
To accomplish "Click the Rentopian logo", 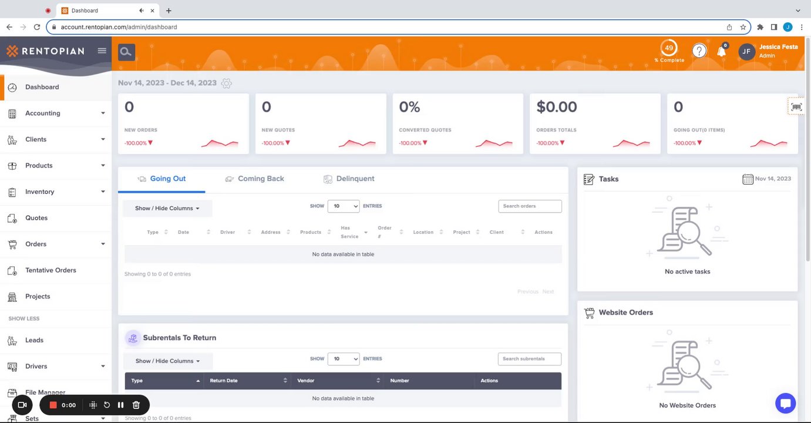I will point(46,51).
